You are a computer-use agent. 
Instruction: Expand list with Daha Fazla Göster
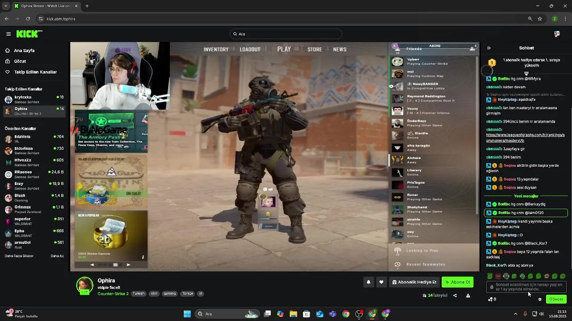(19, 256)
